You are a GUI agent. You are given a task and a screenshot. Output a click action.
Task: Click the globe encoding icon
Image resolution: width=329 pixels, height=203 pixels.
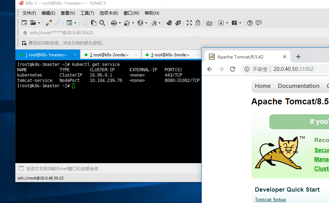click(x=140, y=23)
